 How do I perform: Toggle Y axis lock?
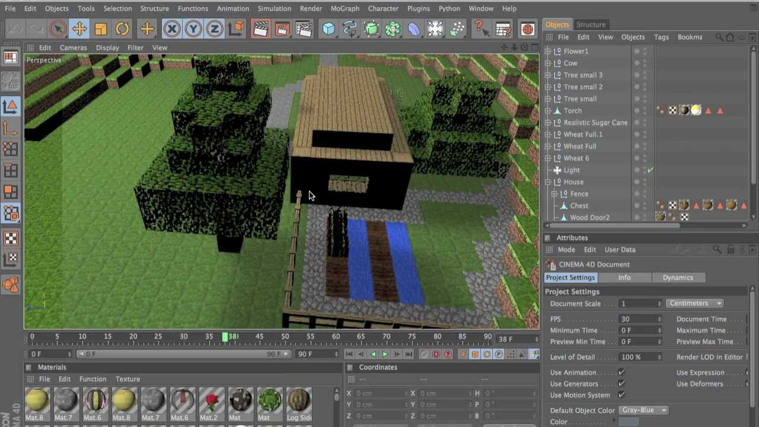pos(193,28)
